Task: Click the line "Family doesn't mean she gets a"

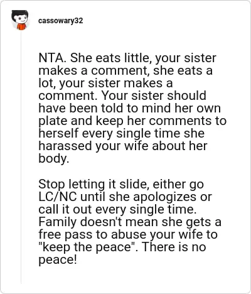Action: click(130, 222)
